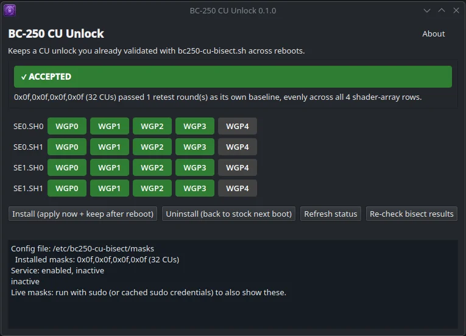Toggle WGP0 in the SE1.SH1 row
The height and width of the screenshot is (336, 466).
67,188
